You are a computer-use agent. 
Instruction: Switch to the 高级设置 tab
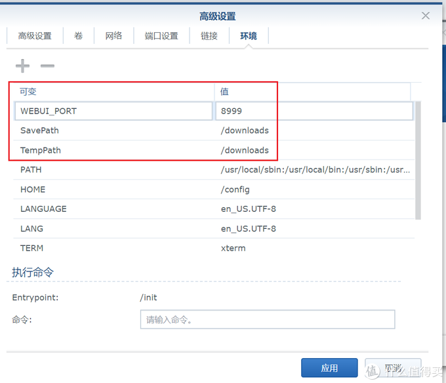pyautogui.click(x=35, y=36)
